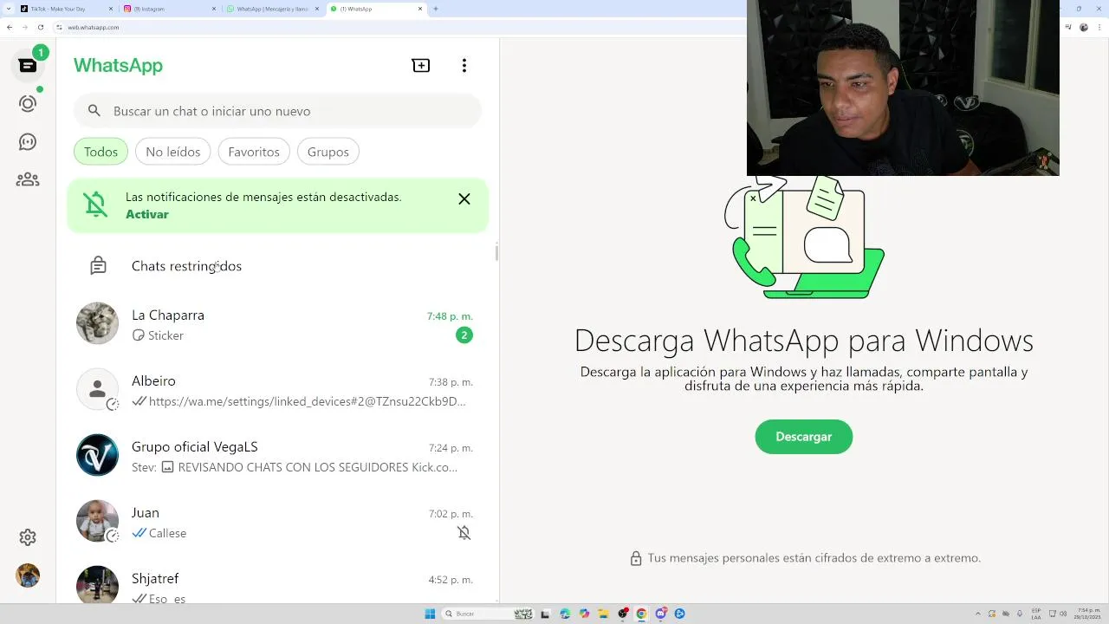Select the Grupos filter chip

coord(328,152)
